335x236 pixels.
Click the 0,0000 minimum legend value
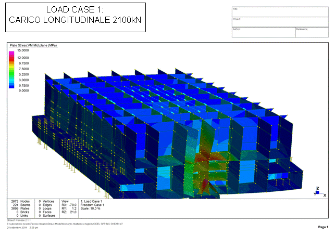(24, 90)
